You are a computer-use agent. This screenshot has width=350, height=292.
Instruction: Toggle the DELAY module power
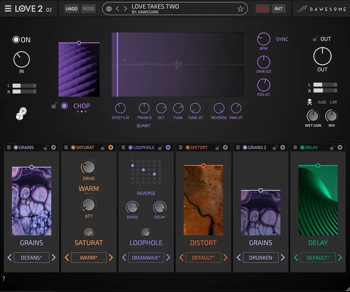pos(302,148)
